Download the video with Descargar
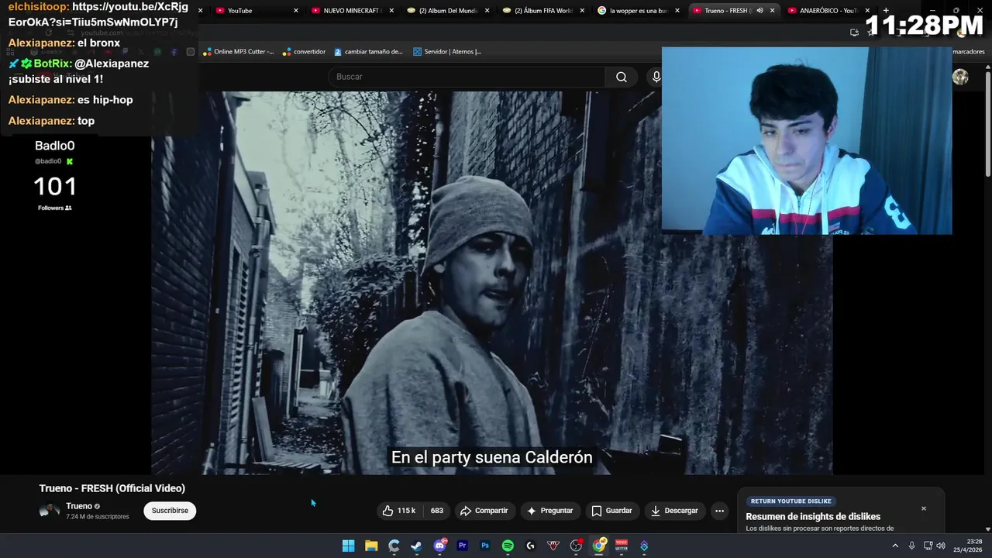Image resolution: width=992 pixels, height=558 pixels. pos(674,511)
